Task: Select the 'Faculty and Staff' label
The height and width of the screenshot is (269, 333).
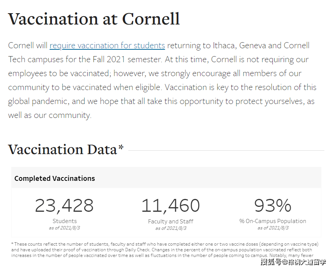Action: (x=170, y=222)
